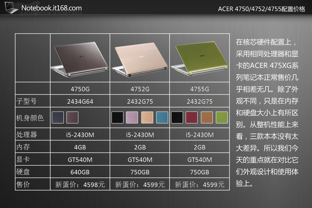Choose the black swatch in 4752G column
This screenshot has height=208, width=312.
[117, 118]
